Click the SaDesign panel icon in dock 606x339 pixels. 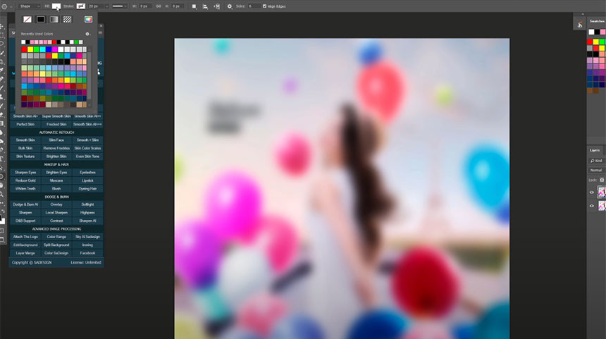(580, 25)
